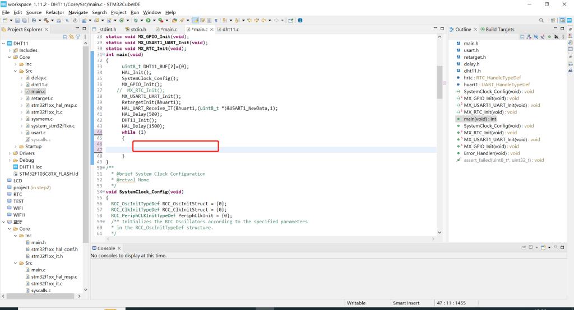The image size is (574, 310).
Task: Click the Console display selected console icon
Action: click(x=531, y=247)
